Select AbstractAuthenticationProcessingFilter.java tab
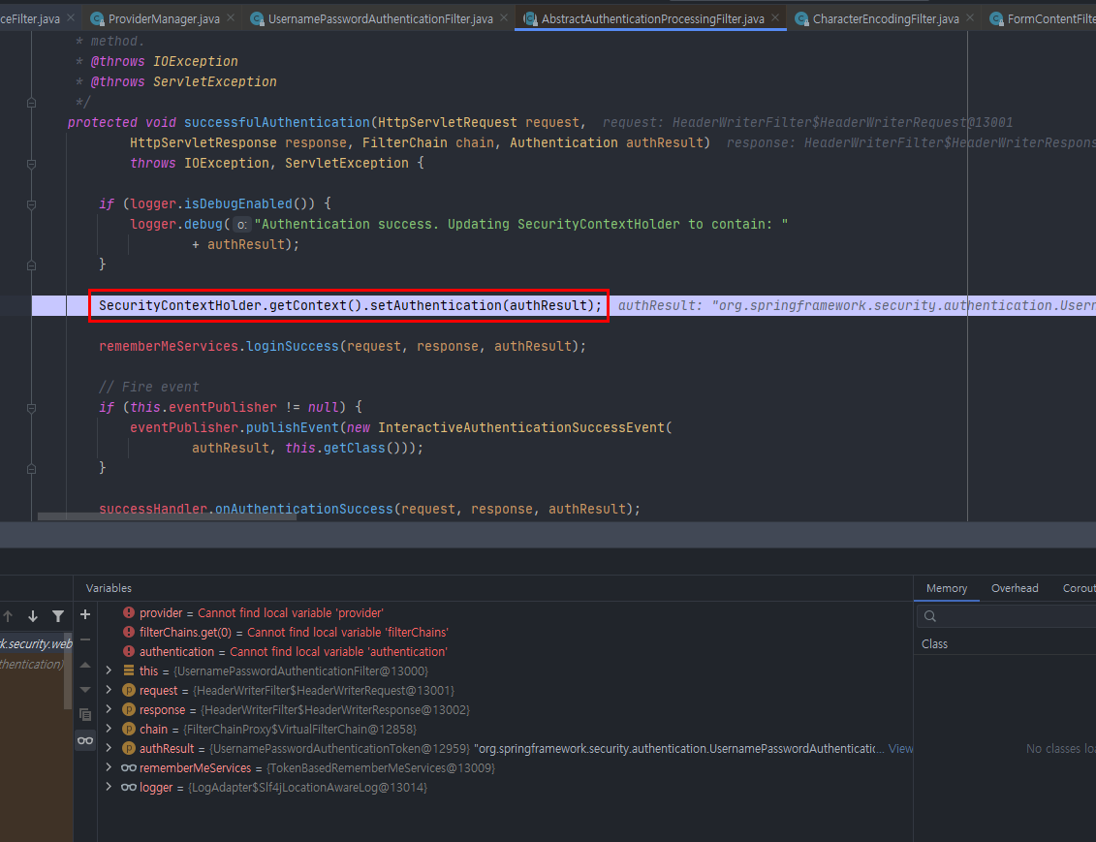Viewport: 1096px width, 842px height. (652, 18)
